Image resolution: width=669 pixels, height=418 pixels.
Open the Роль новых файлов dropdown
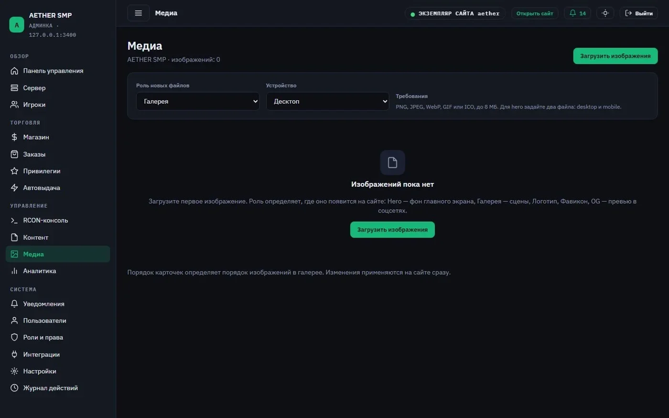click(198, 101)
